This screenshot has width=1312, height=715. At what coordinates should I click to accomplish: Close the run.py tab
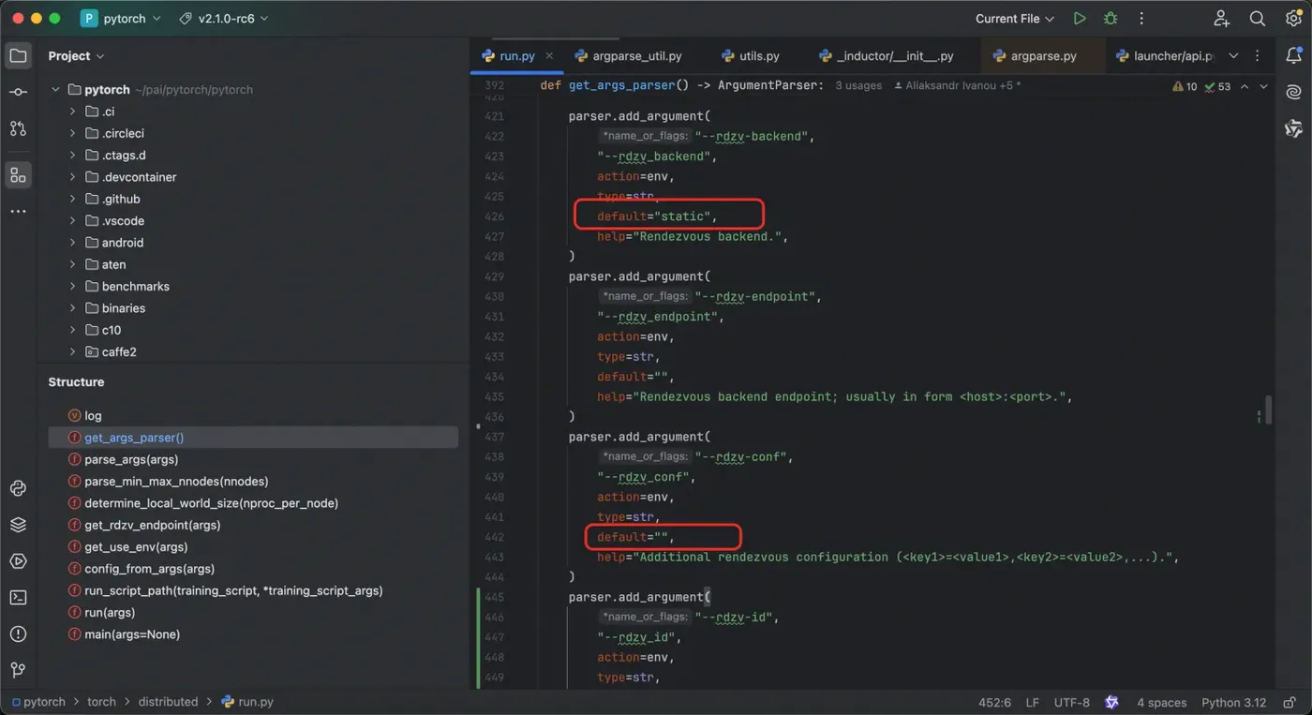point(549,56)
